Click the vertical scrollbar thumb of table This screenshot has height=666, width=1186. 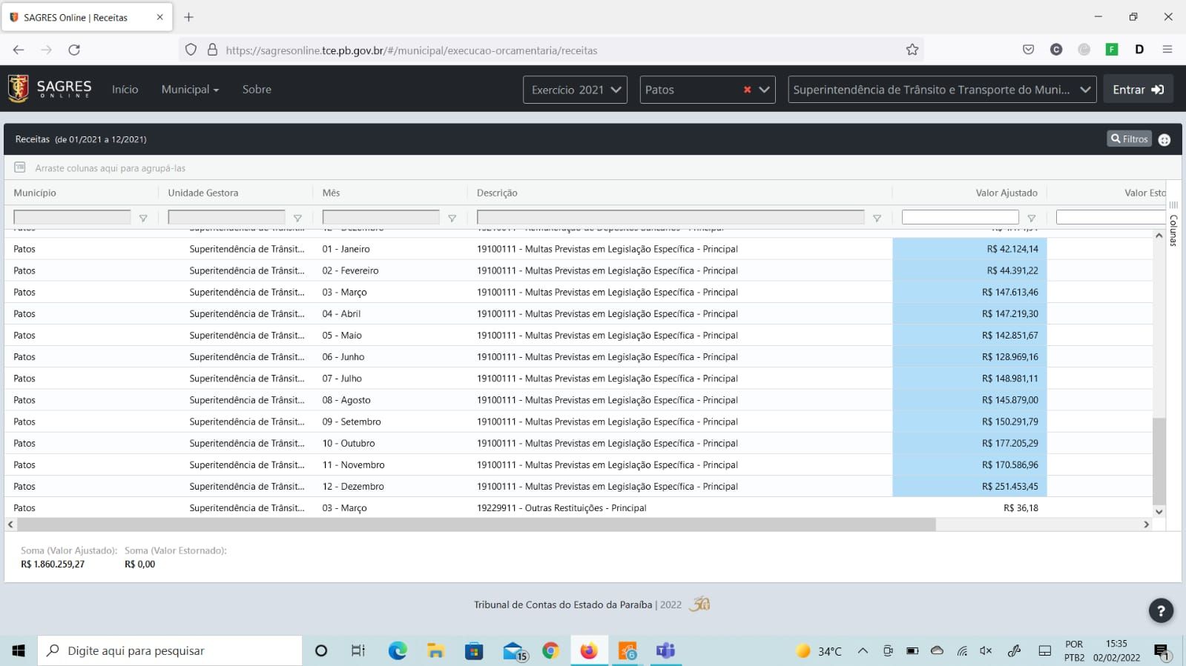coord(1159,462)
